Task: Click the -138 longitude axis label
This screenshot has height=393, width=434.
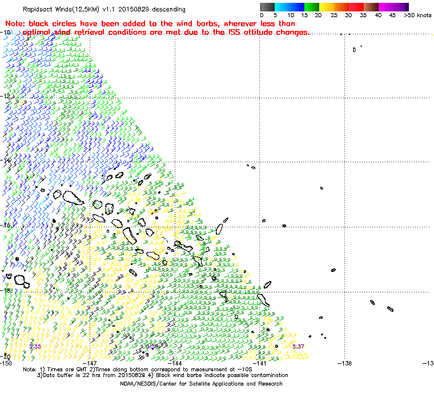Action: point(344,363)
